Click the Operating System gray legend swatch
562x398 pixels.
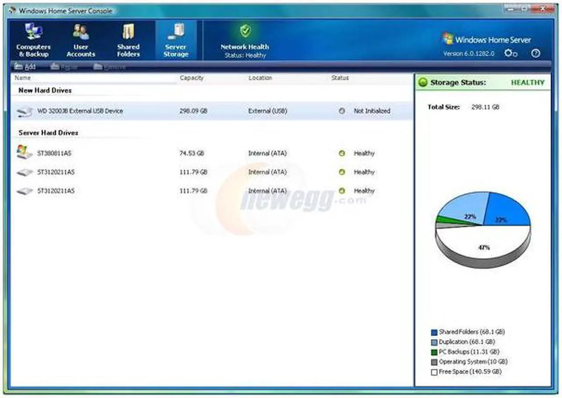pos(434,362)
